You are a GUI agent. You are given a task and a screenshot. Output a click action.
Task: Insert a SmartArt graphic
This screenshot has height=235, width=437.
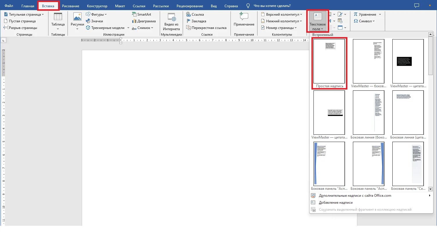(x=142, y=14)
